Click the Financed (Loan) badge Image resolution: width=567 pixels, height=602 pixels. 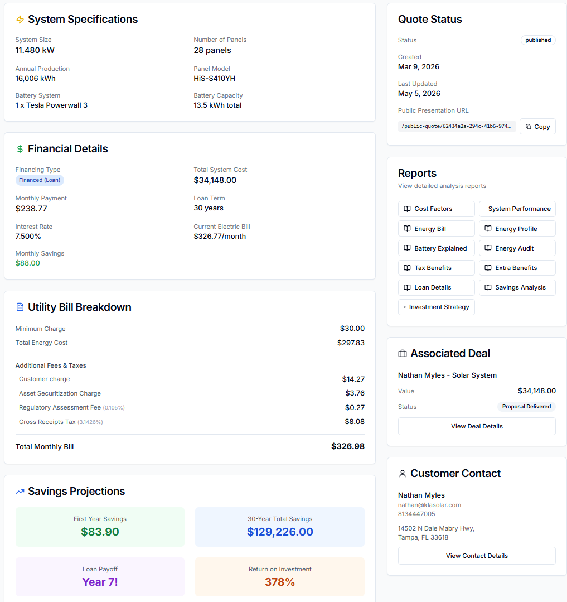point(40,180)
